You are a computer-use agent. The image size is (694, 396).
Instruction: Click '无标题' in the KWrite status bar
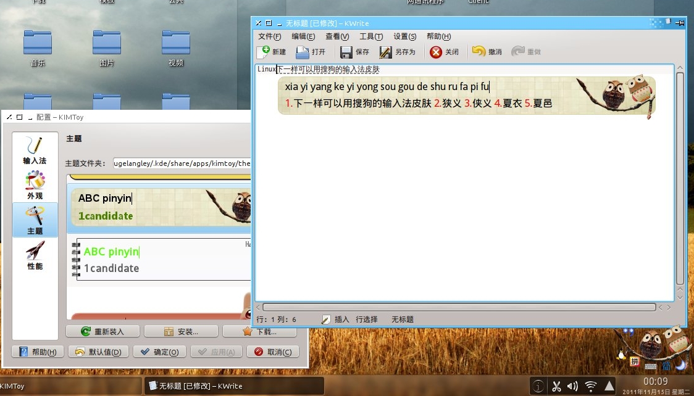click(403, 319)
